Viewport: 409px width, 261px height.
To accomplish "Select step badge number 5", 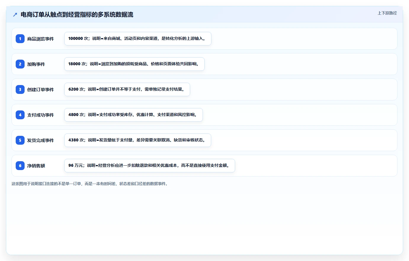I will click(20, 140).
